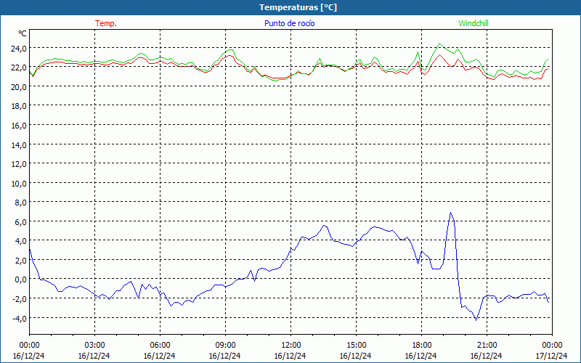Click the 21:00 time axis label

(487, 345)
